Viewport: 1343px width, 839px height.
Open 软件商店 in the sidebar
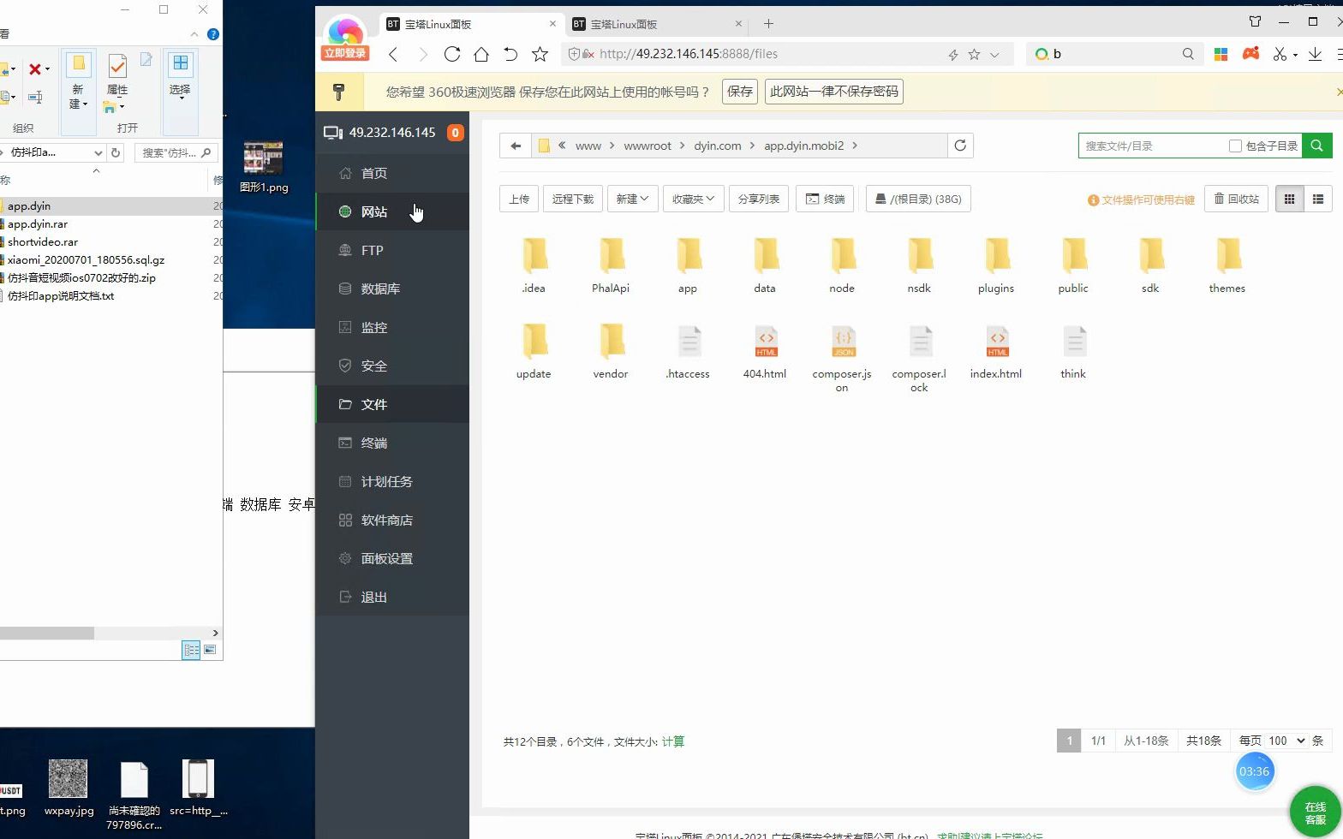[392, 520]
